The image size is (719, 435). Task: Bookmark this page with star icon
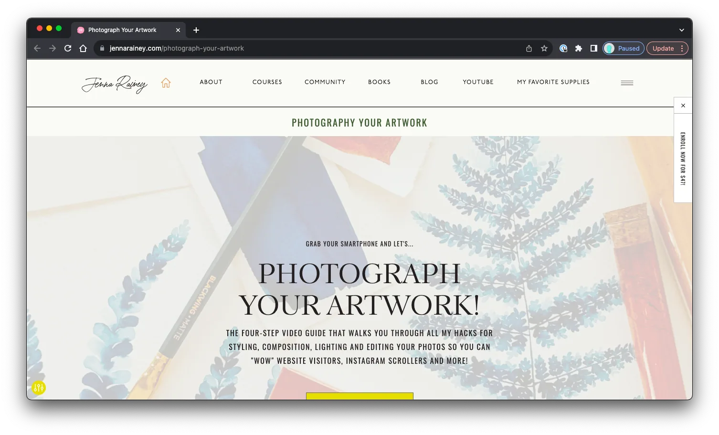[544, 48]
